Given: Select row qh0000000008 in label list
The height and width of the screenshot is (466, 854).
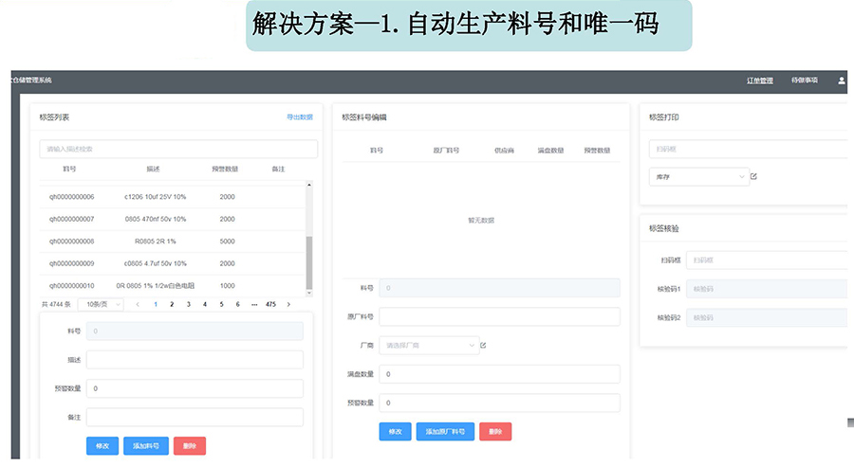Looking at the screenshot, I should (72, 241).
